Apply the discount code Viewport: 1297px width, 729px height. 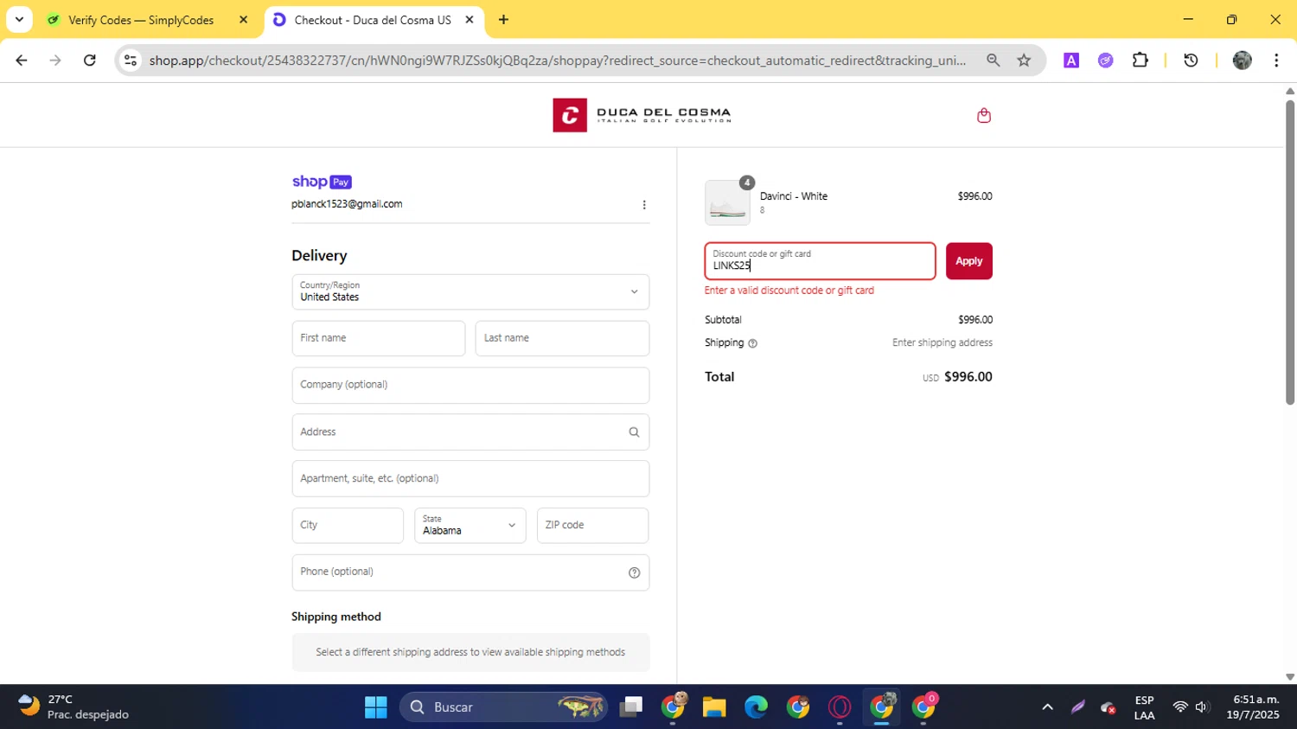pos(968,261)
